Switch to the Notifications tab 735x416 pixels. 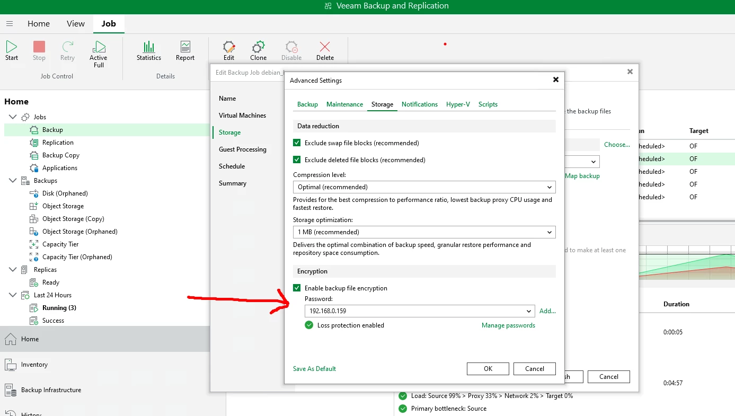point(419,104)
